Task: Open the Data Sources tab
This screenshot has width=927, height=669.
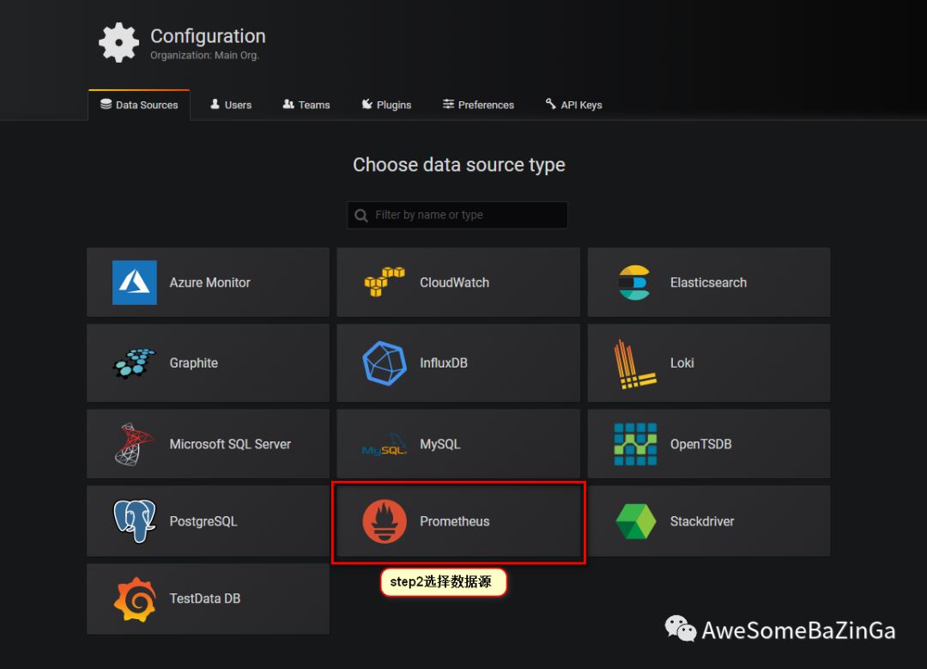Action: 139,105
